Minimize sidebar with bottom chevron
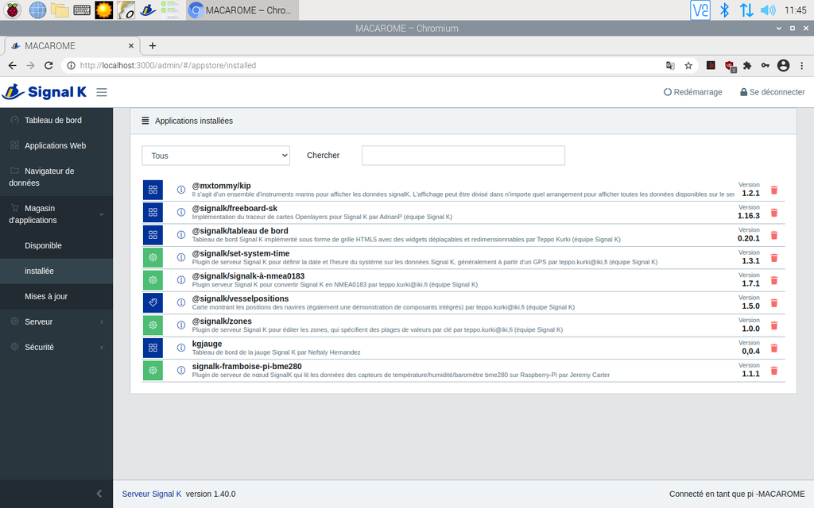The width and height of the screenshot is (814, 508). tap(99, 494)
